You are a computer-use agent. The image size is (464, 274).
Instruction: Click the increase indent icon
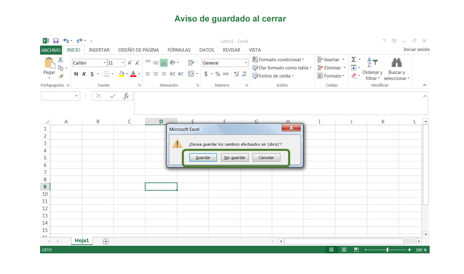181,74
